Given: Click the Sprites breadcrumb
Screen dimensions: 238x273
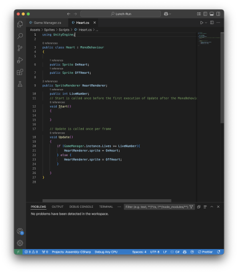Looking at the screenshot, I should tap(49, 30).
